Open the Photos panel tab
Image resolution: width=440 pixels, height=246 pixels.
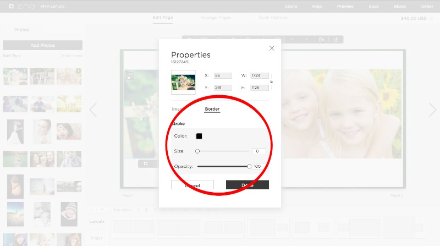(21, 30)
